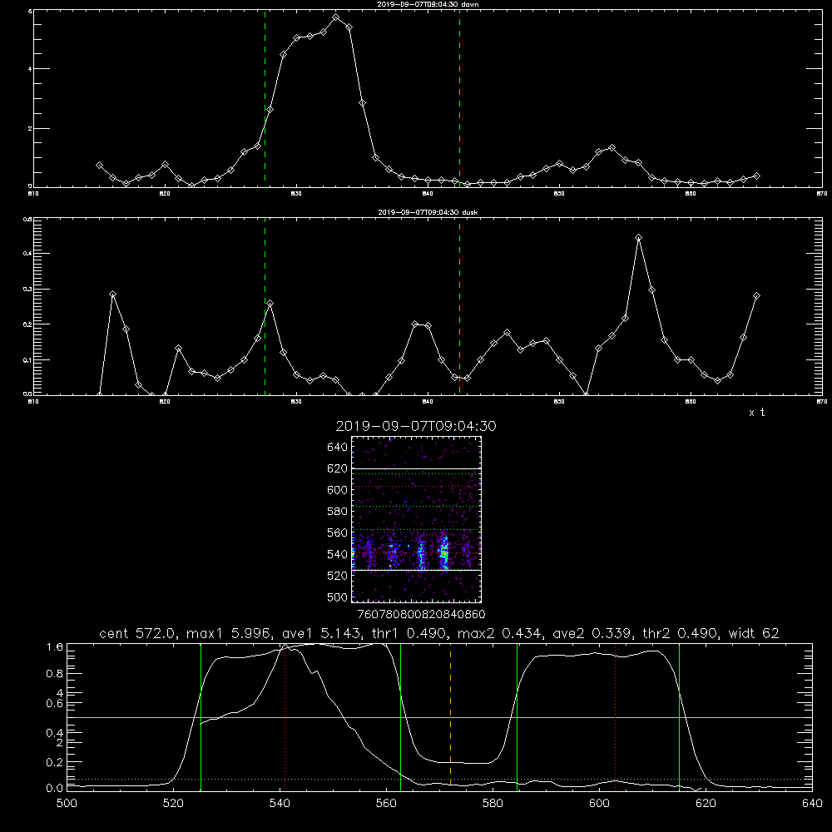Image resolution: width=832 pixels, height=832 pixels.
Task: Click the 'widt 62' value in stats line
Action: click(754, 633)
